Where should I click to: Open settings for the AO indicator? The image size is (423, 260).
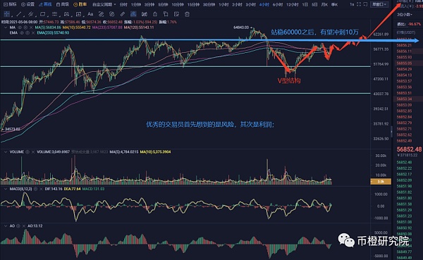(x=18, y=225)
